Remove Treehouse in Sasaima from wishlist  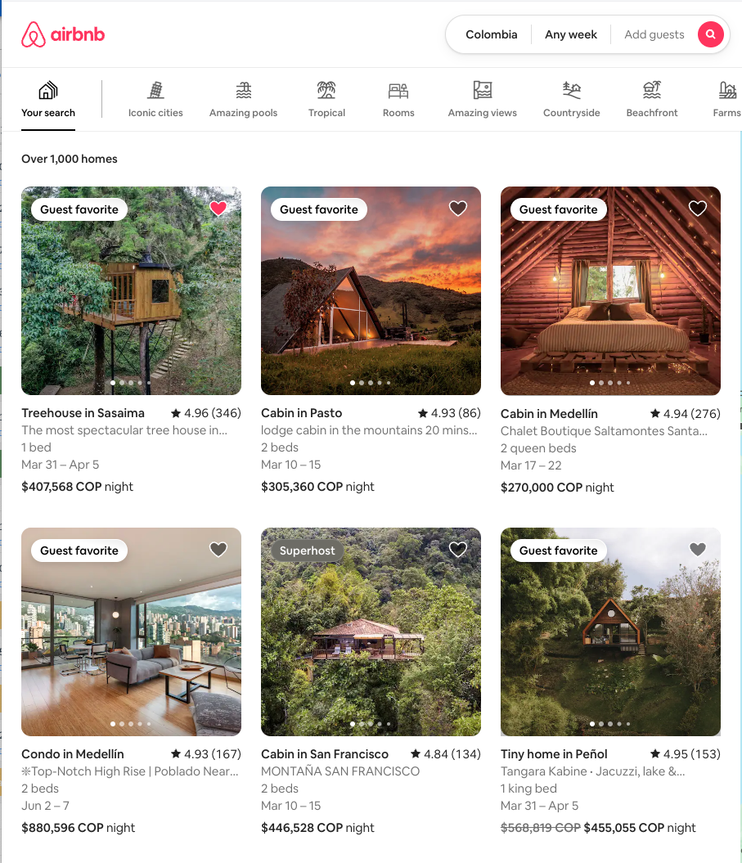[x=218, y=208]
